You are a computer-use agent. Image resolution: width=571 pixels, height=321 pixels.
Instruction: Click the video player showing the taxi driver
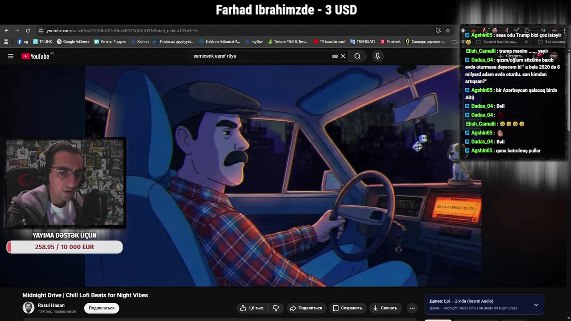point(283,176)
